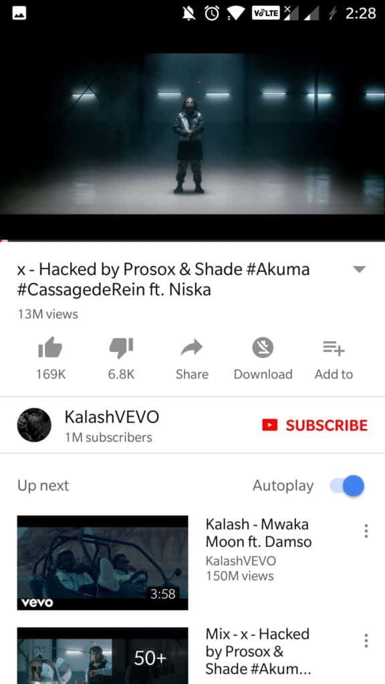Tap the thumbs down dislike icon

(121, 347)
